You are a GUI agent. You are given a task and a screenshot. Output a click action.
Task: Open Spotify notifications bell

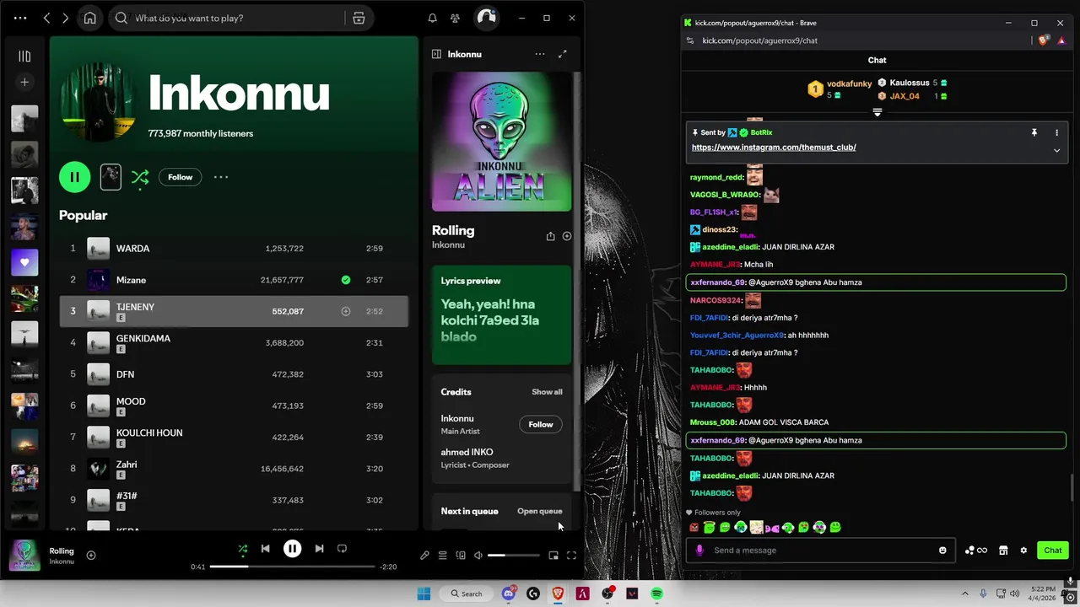(432, 18)
